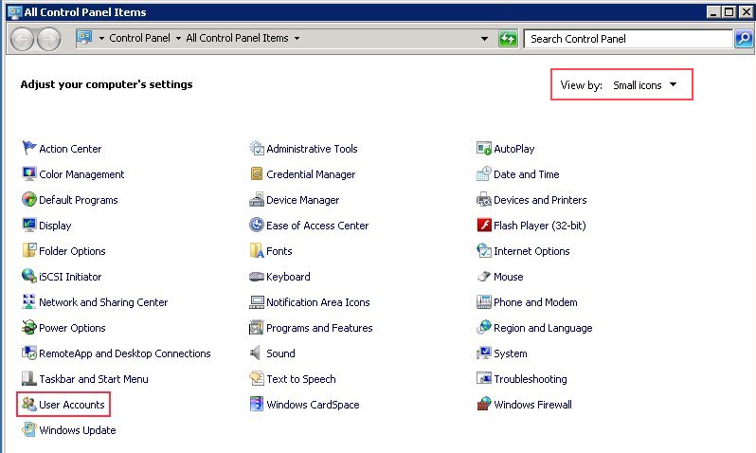This screenshot has width=756, height=453.
Task: Click the AutoPlay icon
Action: point(483,148)
